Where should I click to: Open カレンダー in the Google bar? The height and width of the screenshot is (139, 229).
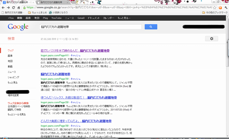point(109,18)
